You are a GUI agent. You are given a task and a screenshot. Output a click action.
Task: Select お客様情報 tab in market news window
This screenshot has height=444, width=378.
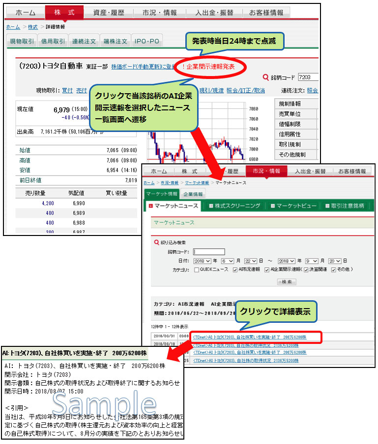click(x=352, y=171)
